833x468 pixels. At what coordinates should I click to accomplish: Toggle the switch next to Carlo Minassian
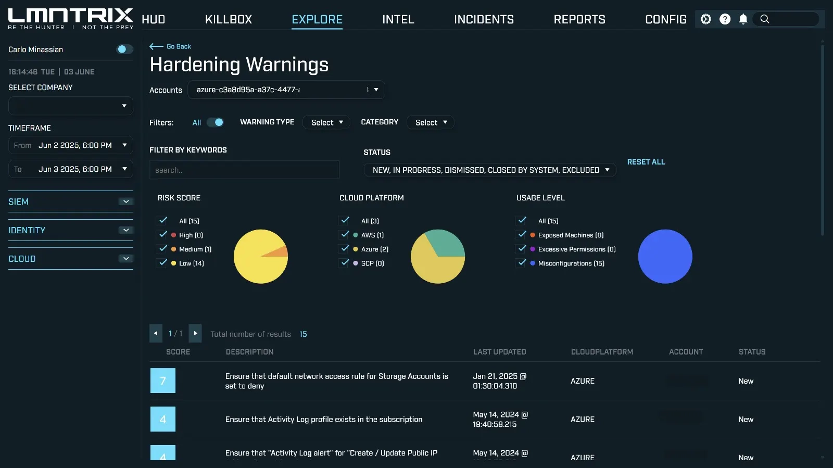(124, 49)
